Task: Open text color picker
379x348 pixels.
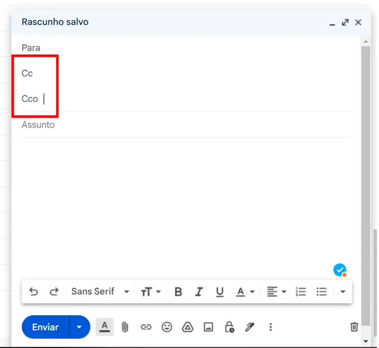Action: (x=245, y=292)
